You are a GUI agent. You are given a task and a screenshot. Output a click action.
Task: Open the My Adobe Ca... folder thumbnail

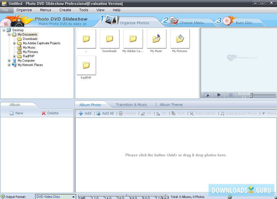coord(133,39)
